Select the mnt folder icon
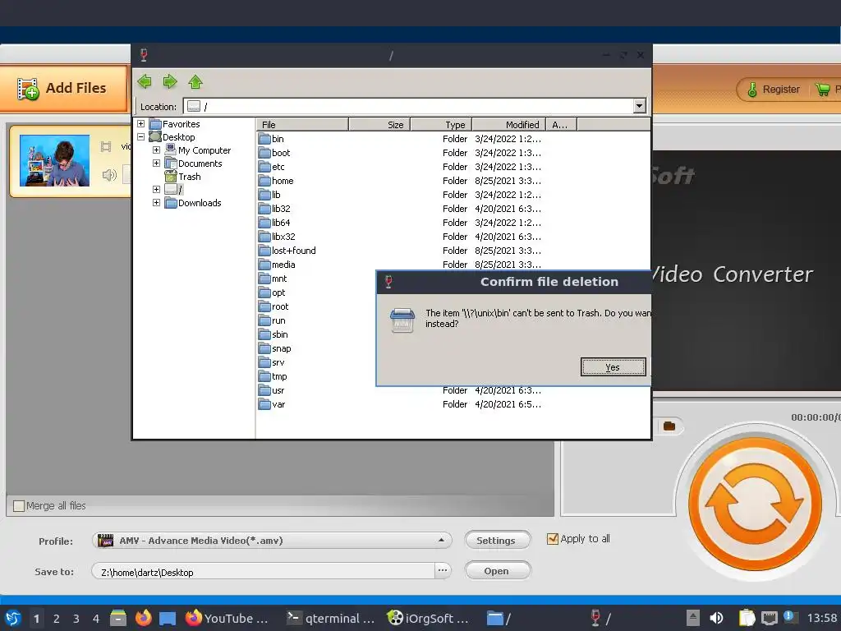This screenshot has height=631, width=841. point(264,279)
